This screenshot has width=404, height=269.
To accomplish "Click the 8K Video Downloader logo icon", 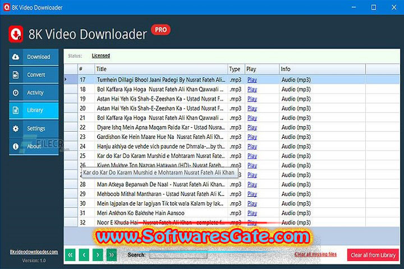I will (16, 34).
